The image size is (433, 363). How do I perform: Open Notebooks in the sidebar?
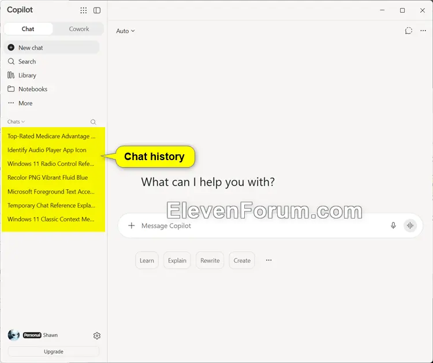click(52, 89)
